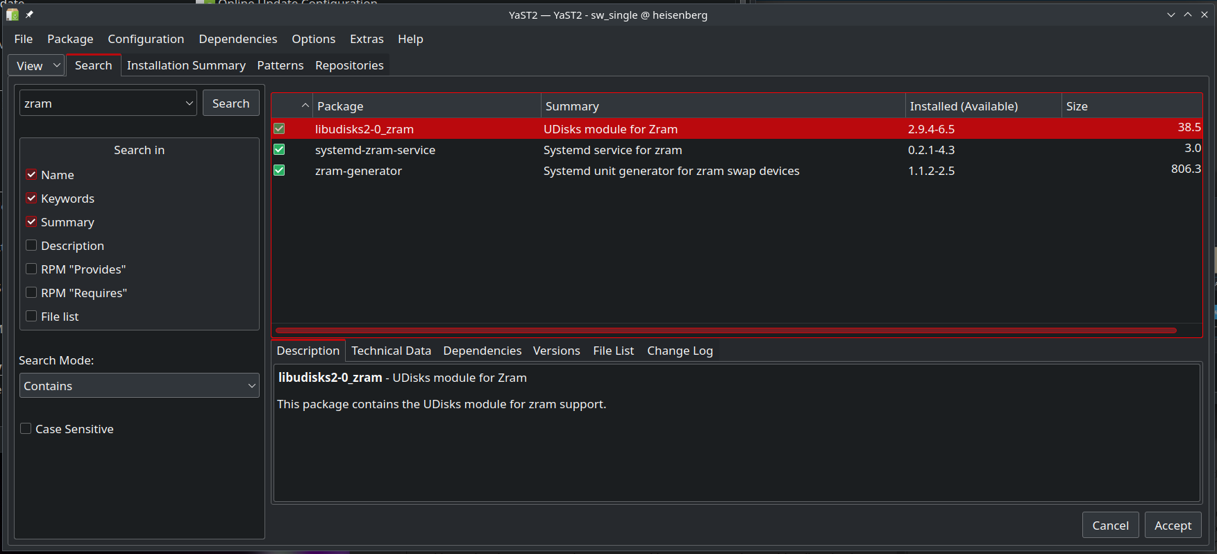Maximize the YaST2 window
This screenshot has height=554, width=1217.
coord(1188,15)
